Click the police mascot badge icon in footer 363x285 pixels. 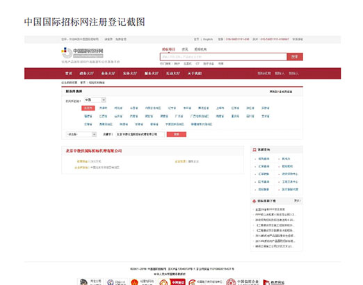coord(83,282)
